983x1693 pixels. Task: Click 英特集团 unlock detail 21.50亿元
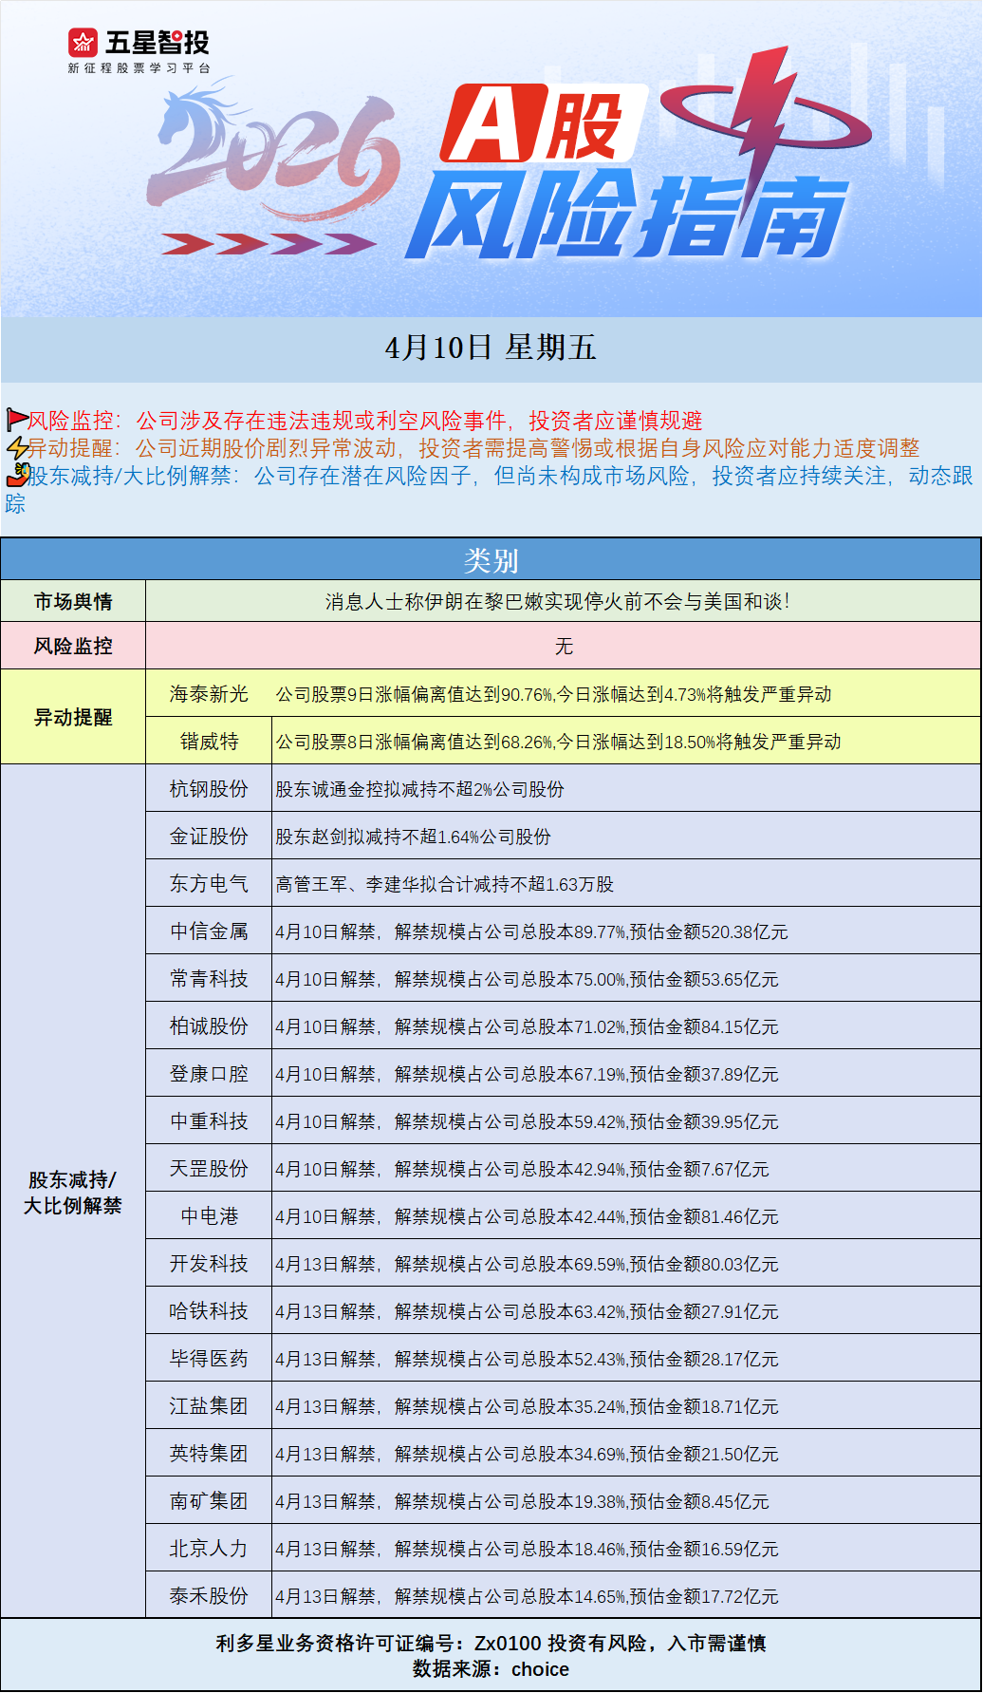tap(527, 1454)
